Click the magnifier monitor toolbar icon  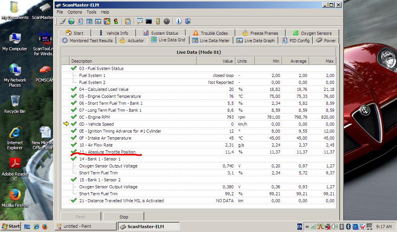click(x=140, y=21)
